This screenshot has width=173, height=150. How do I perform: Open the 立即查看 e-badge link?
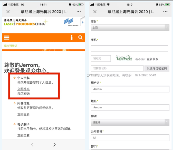click(23, 135)
